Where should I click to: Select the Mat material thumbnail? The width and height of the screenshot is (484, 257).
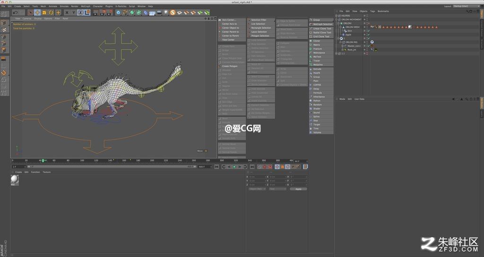click(15, 180)
